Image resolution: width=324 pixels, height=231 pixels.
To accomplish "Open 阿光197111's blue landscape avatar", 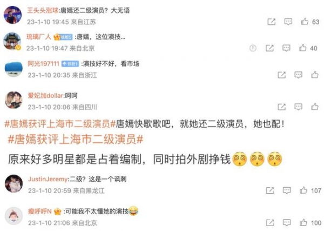I will click(x=13, y=69).
